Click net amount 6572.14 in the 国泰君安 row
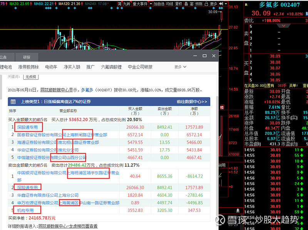 point(194,135)
